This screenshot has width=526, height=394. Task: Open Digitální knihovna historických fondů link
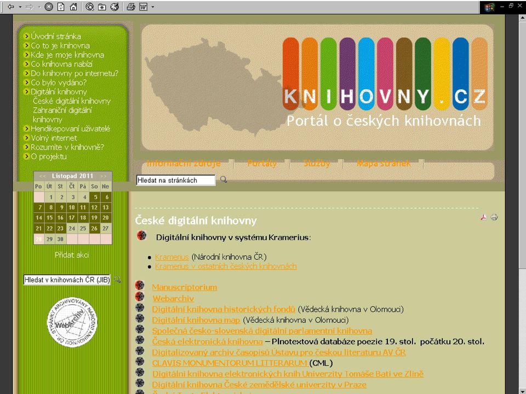[224, 309]
